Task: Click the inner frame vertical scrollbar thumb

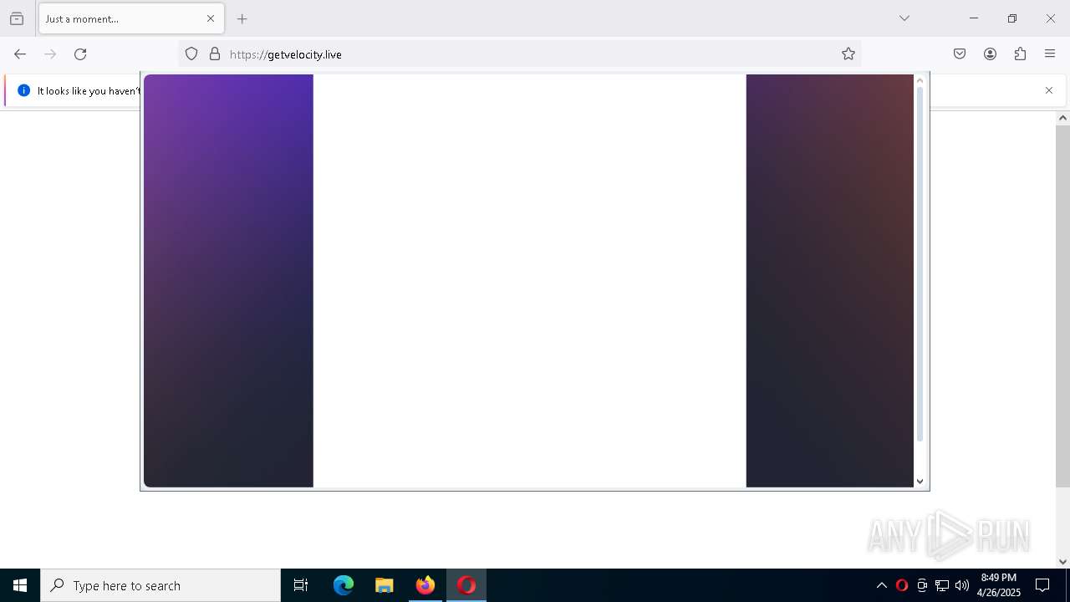Action: pyautogui.click(x=920, y=263)
